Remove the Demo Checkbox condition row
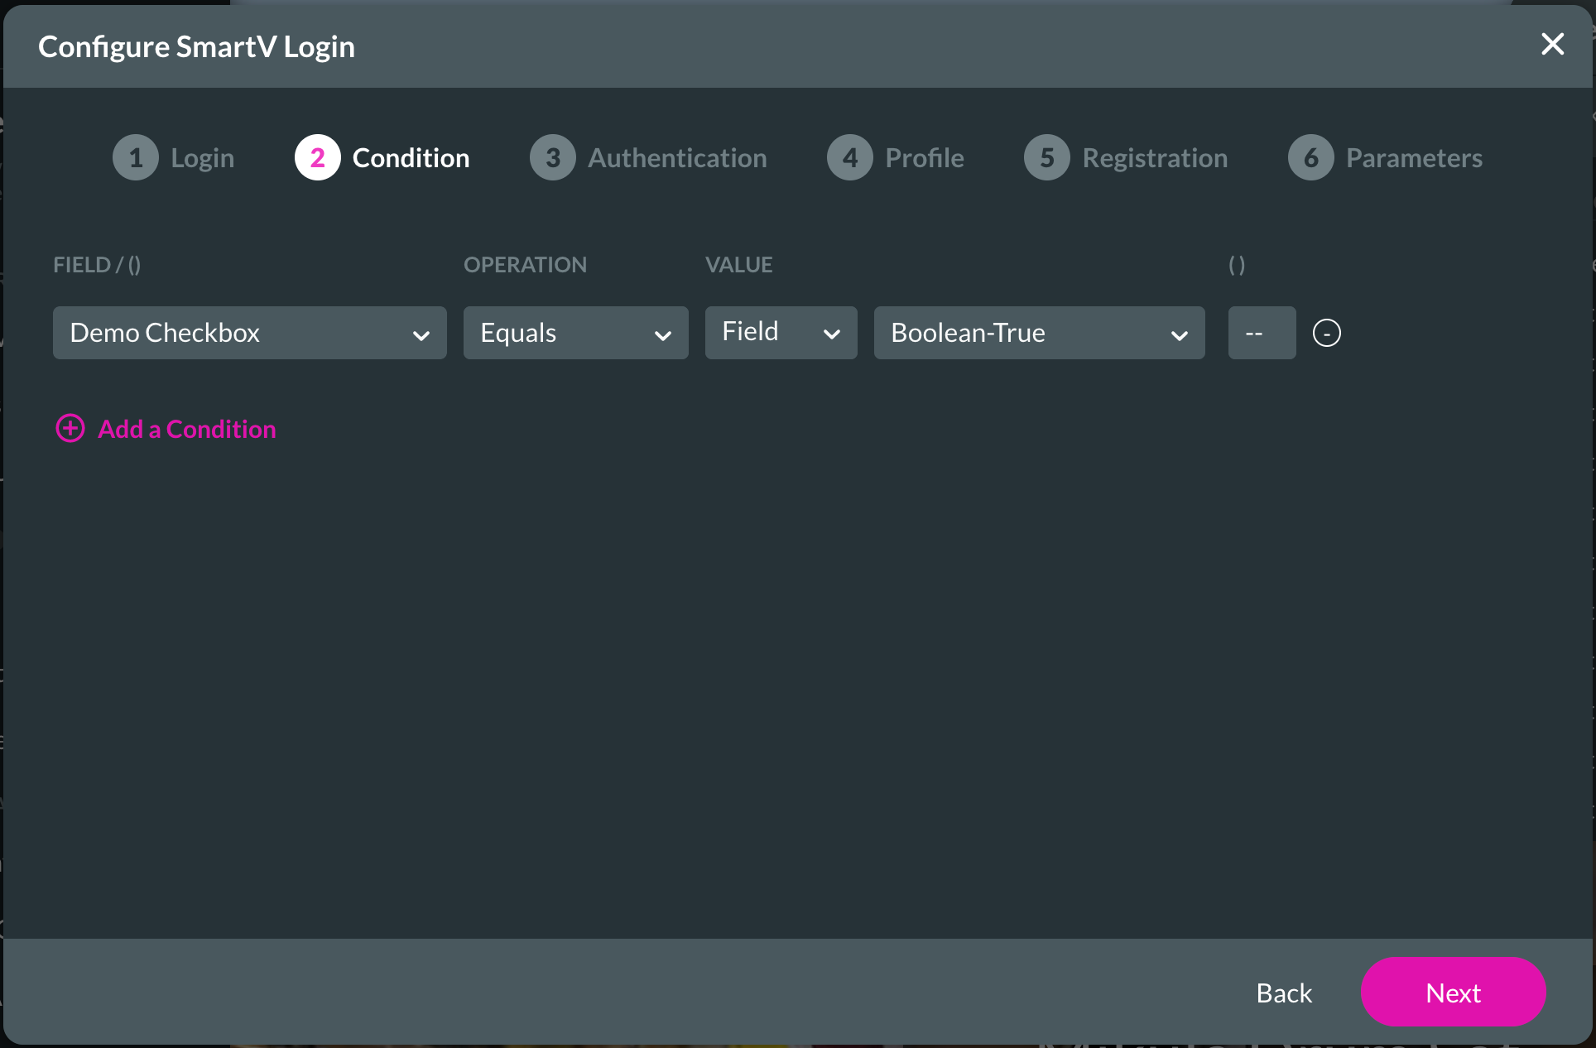Image resolution: width=1596 pixels, height=1048 pixels. (x=1326, y=333)
